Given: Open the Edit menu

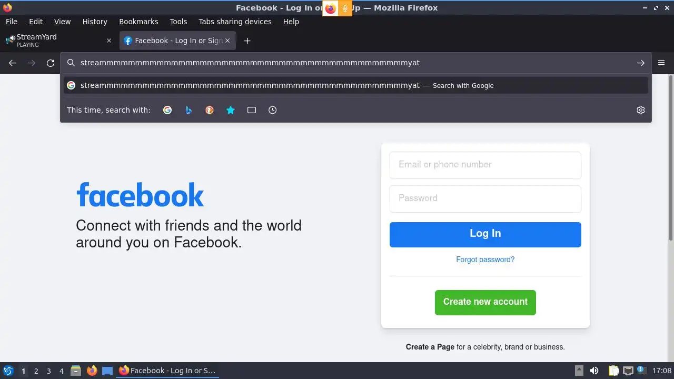Looking at the screenshot, I should coord(36,22).
